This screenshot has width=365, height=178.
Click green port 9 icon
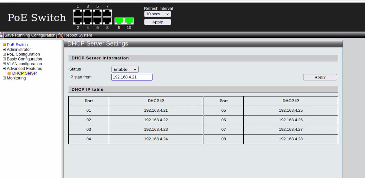pyautogui.click(x=119, y=21)
